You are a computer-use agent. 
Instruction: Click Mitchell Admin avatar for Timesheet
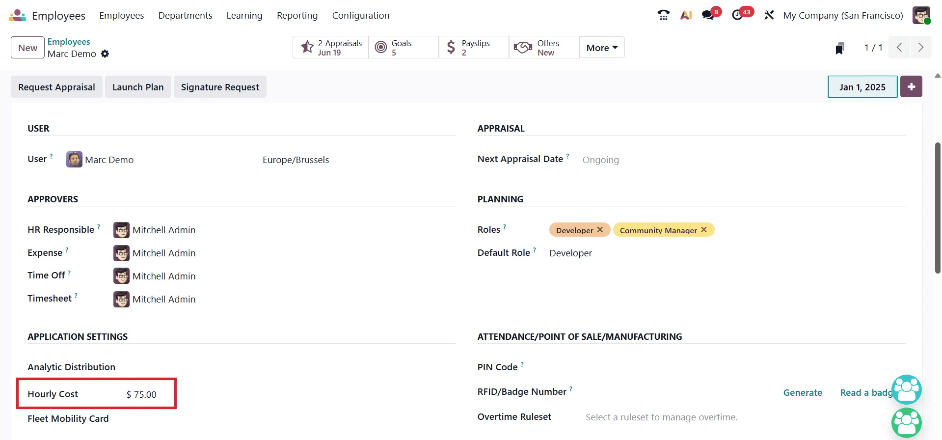(x=121, y=299)
